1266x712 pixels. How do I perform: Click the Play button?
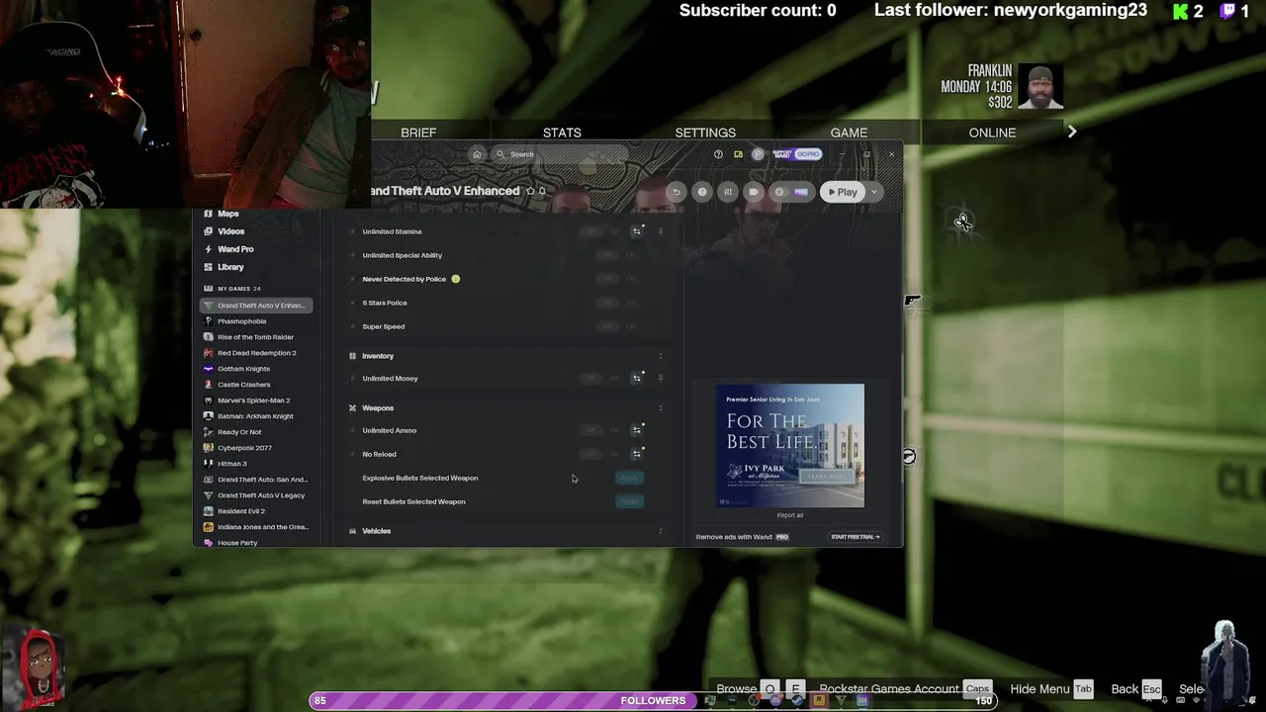click(844, 192)
